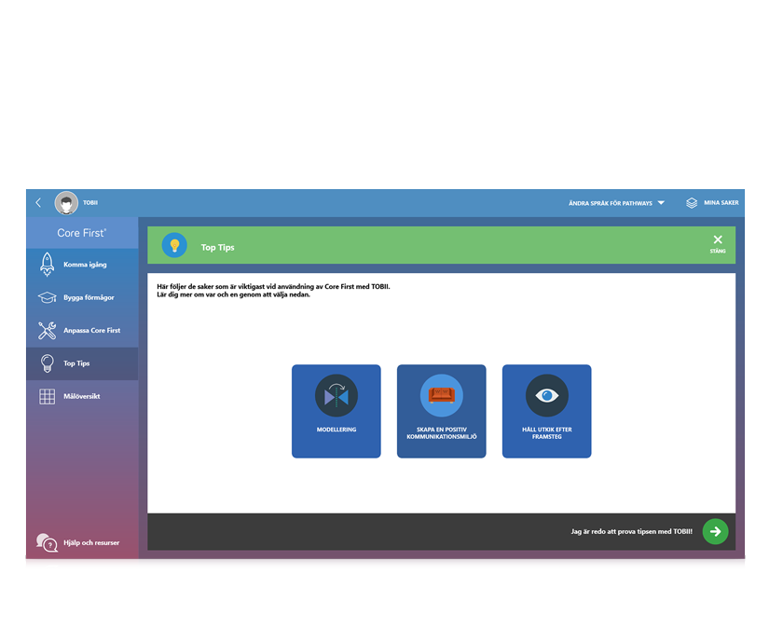Select Anpassa Core First menu label
769x629 pixels.
pyautogui.click(x=91, y=331)
